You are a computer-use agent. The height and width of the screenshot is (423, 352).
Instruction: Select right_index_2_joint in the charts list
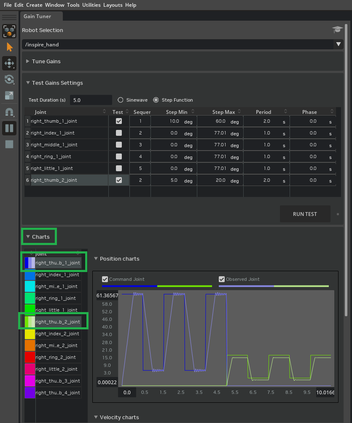pos(57,334)
